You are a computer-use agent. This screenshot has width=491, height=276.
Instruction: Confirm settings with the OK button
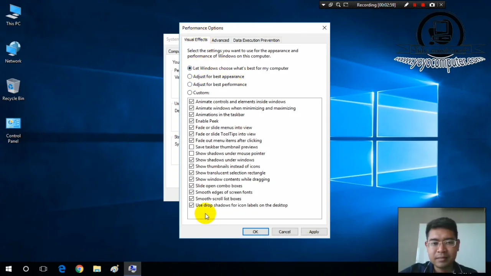[x=255, y=232]
